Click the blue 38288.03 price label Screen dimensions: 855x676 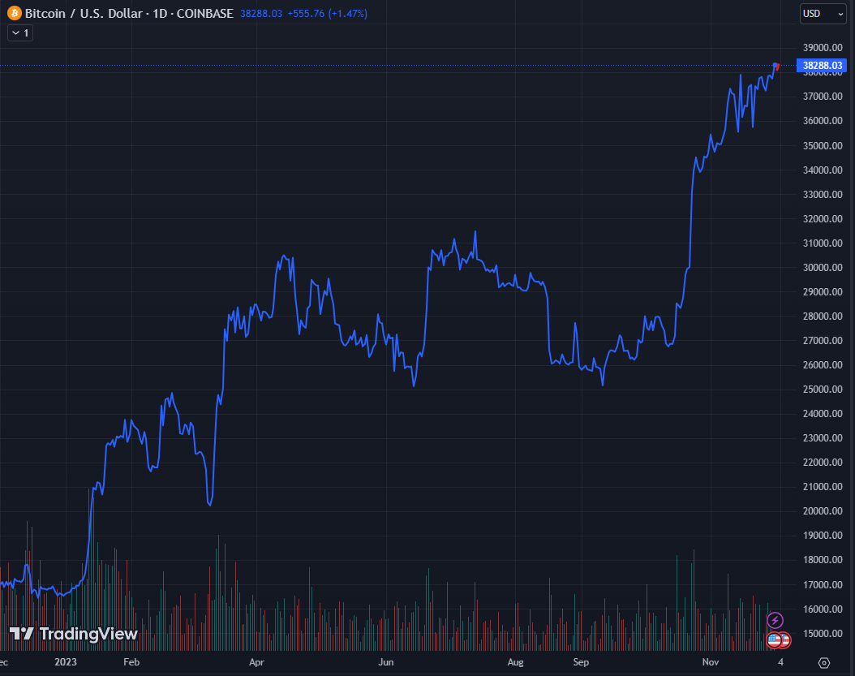coord(823,66)
